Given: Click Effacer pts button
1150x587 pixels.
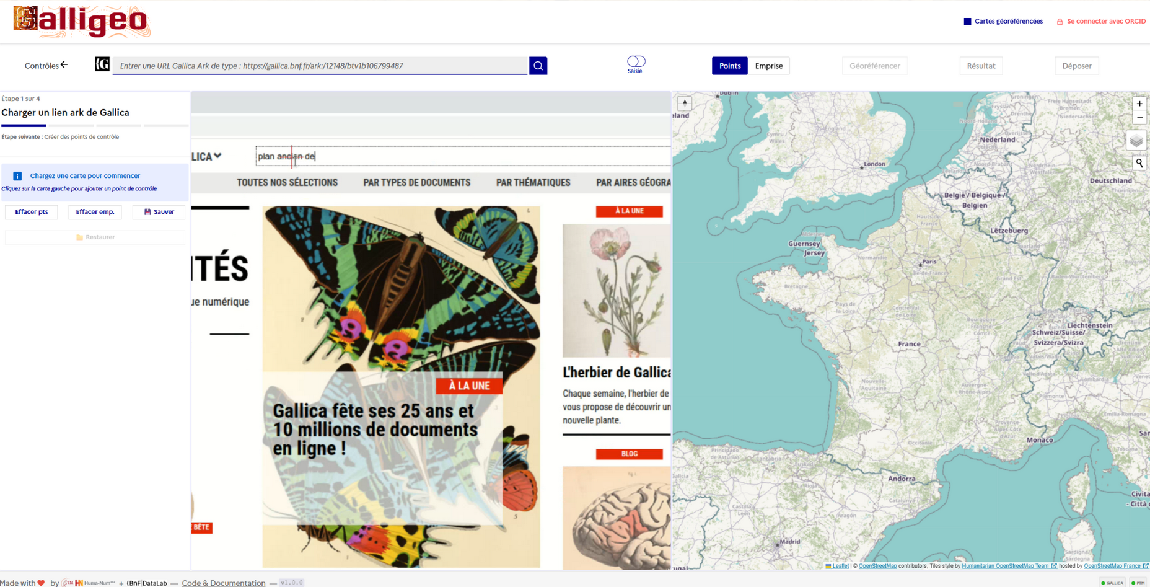Looking at the screenshot, I should pos(32,212).
